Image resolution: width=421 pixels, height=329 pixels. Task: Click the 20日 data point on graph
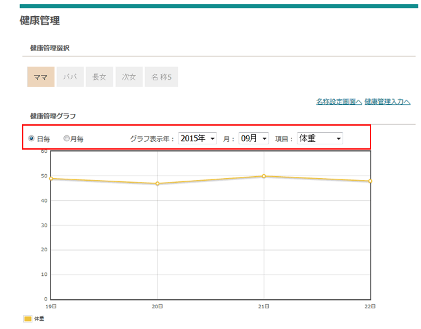click(157, 184)
